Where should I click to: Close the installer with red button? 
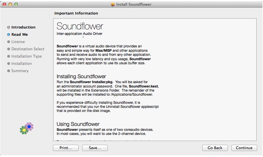coord(4,4)
